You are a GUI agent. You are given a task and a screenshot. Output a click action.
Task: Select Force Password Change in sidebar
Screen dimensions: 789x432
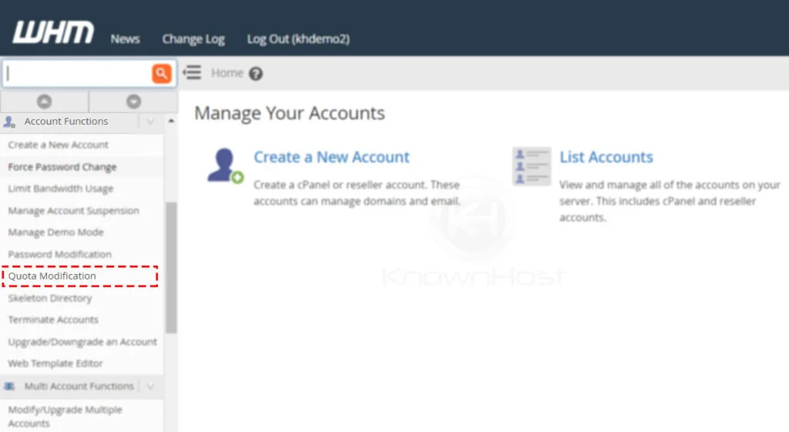[62, 167]
